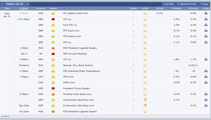Viewport: 211px width, 120px height.
Task: Click red impact icon for CPI y/y
Action: tap(53, 19)
